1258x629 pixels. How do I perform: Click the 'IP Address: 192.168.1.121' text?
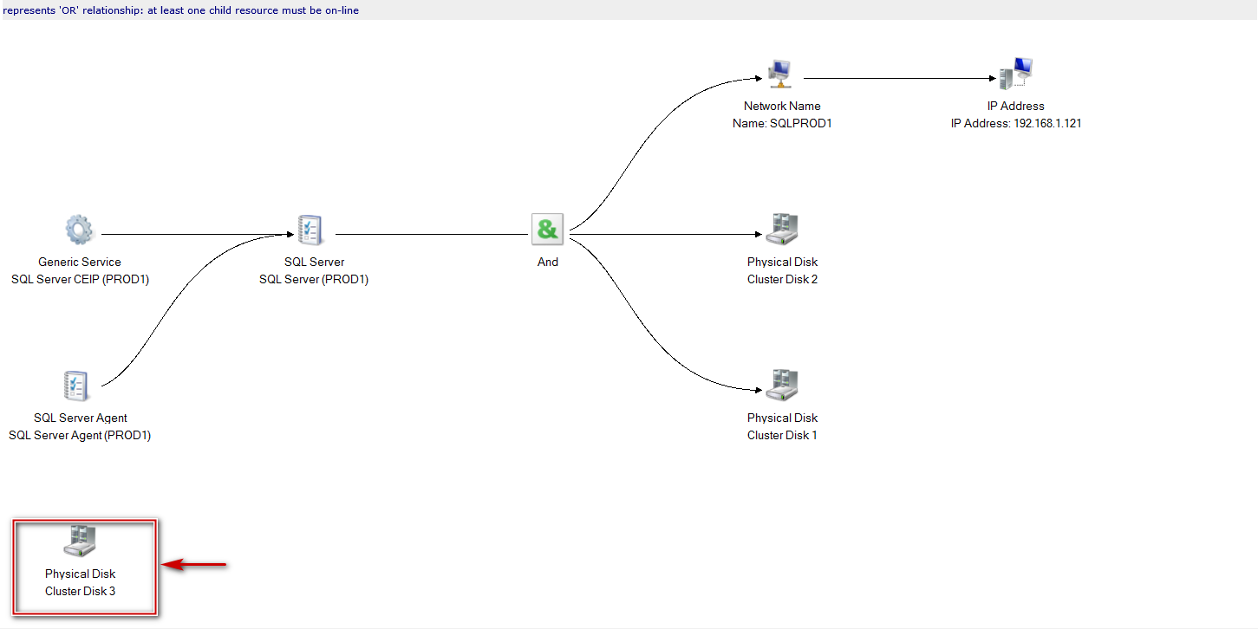click(1016, 123)
